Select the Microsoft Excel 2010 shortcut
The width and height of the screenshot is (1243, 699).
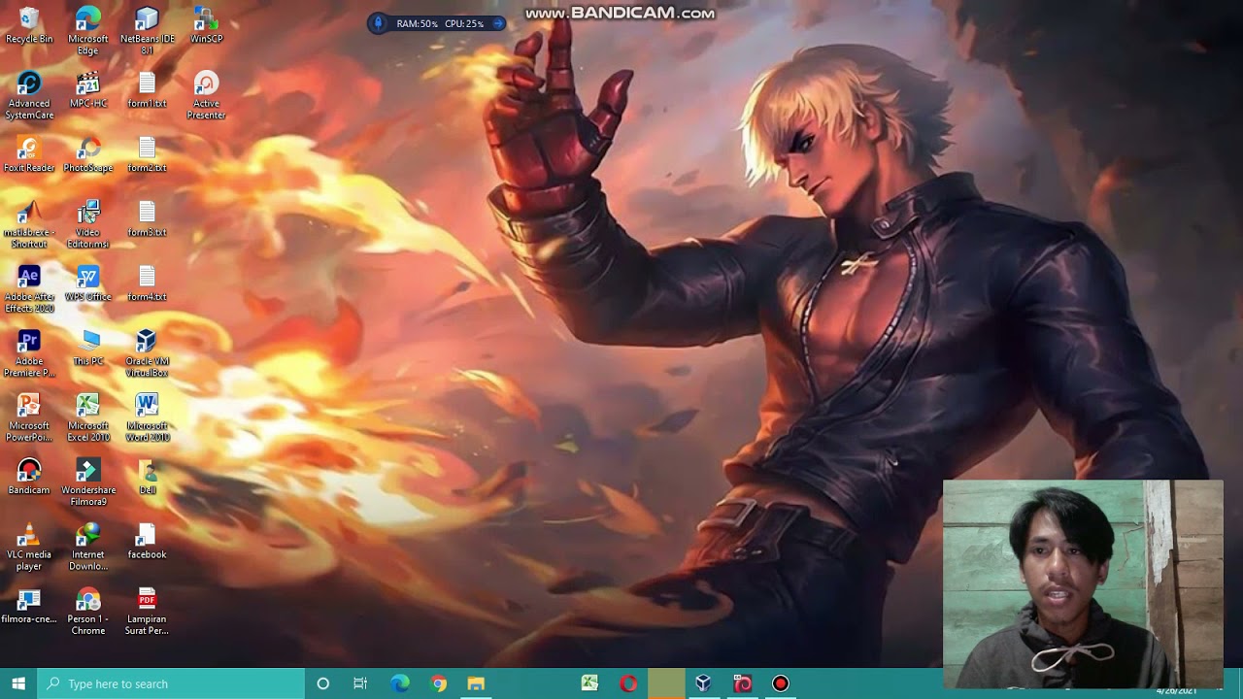pyautogui.click(x=88, y=417)
